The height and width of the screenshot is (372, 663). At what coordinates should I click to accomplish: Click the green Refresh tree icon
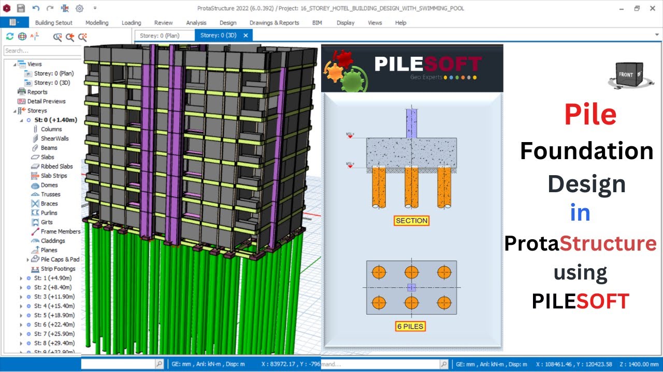click(x=9, y=36)
